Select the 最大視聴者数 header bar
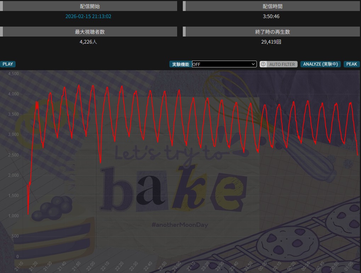 [x=89, y=32]
